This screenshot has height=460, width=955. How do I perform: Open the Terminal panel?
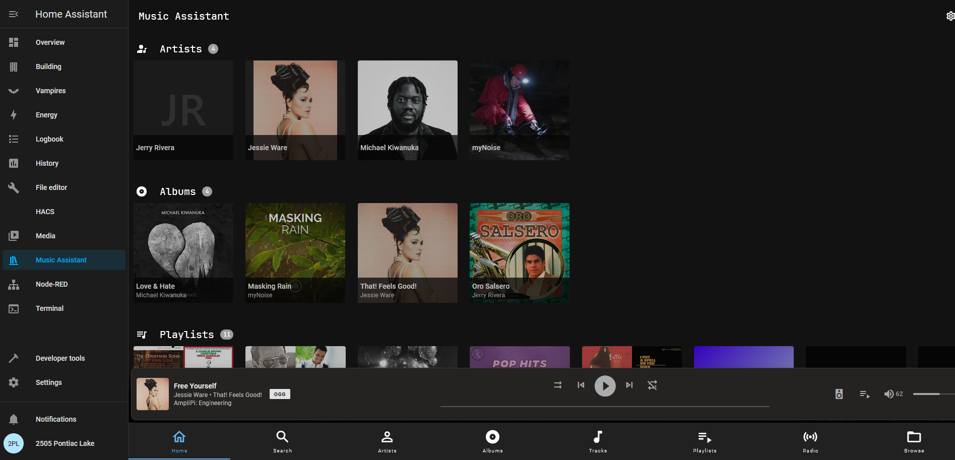click(63, 308)
